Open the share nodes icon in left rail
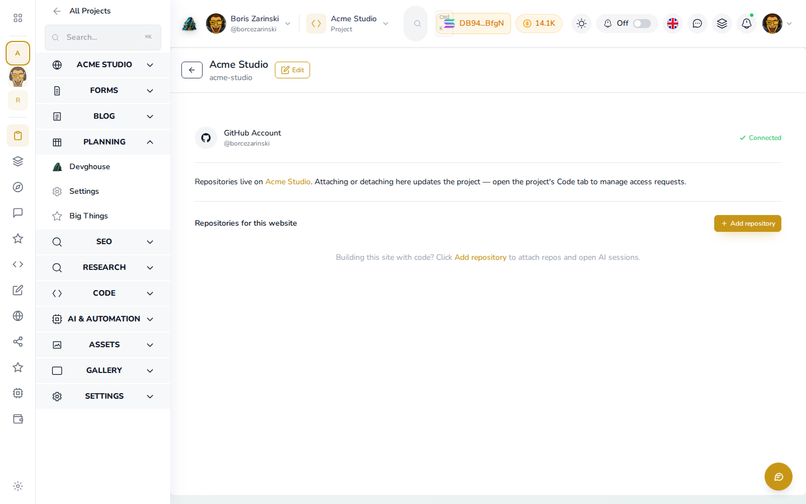Viewport: 806px width, 504px height. point(18,342)
